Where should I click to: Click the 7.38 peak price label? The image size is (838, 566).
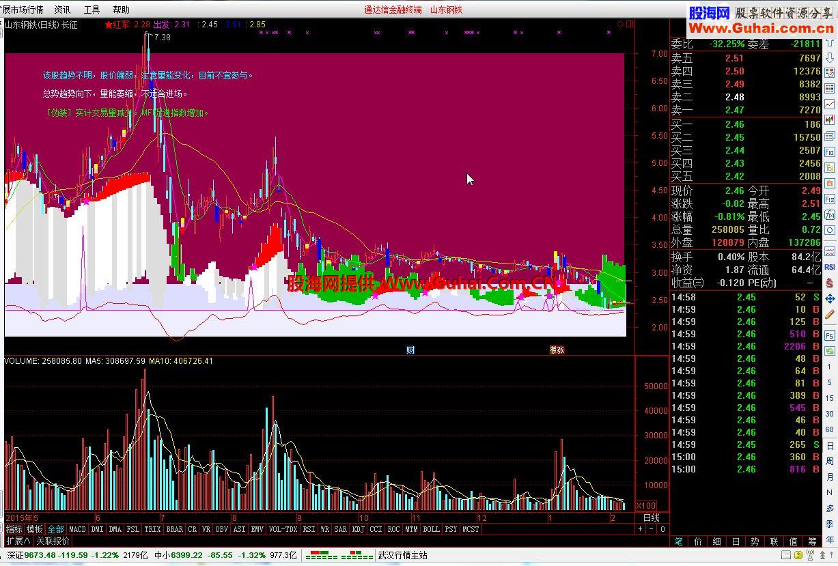[x=163, y=38]
